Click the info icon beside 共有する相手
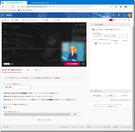 point(102,33)
